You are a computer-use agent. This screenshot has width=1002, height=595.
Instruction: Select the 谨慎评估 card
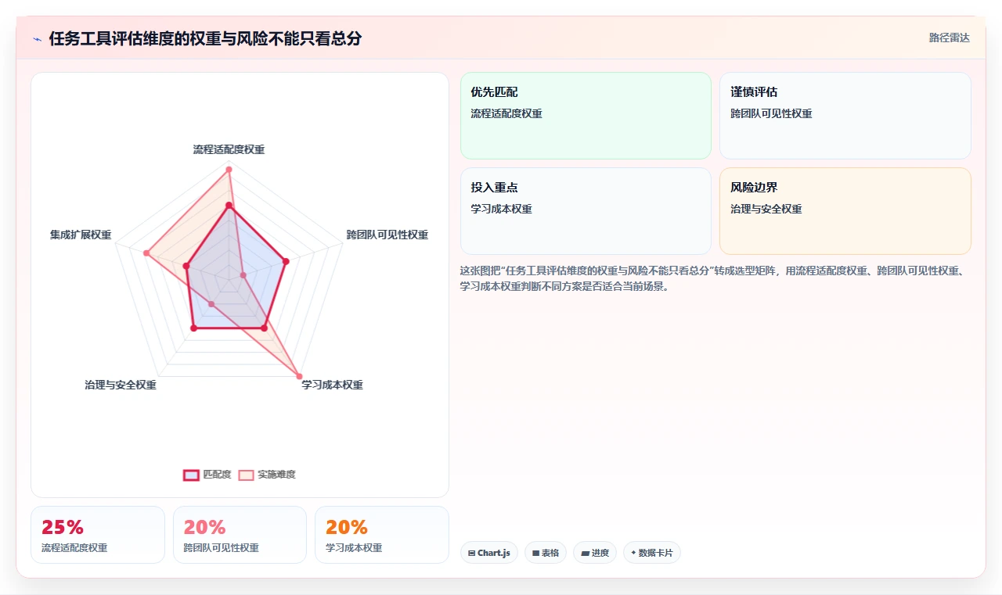(x=845, y=116)
